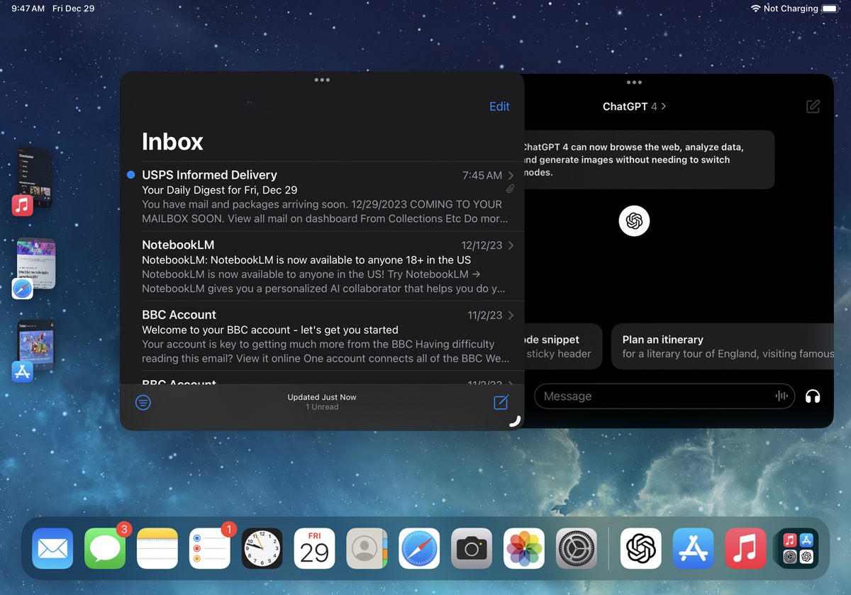Screen dimensions: 851x595
Task: Expand the USPS Informed Delivery chevron
Action: (x=511, y=175)
